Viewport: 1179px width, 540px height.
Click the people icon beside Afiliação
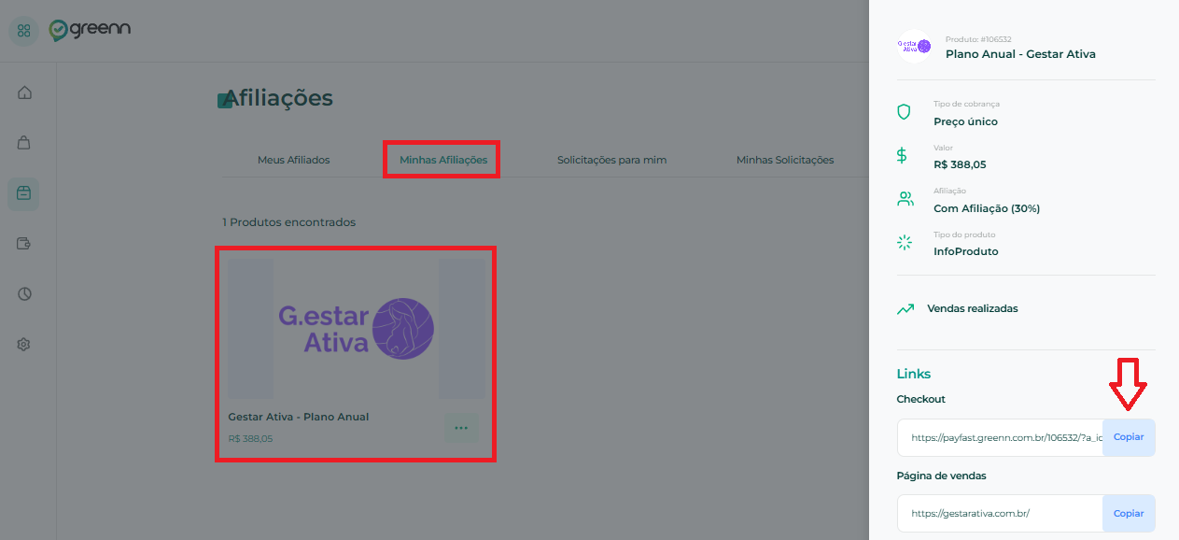click(905, 199)
